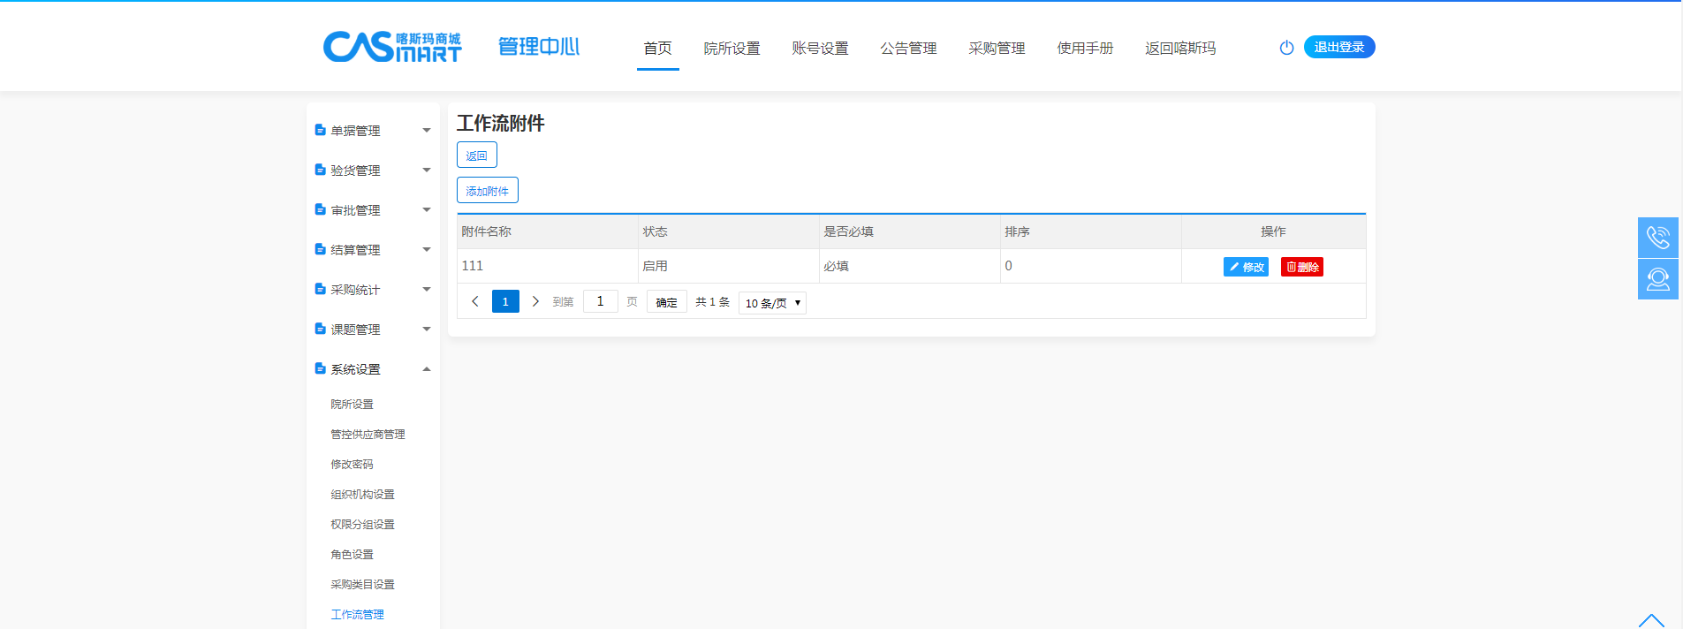Click the 退出登录 logout button

tap(1338, 47)
